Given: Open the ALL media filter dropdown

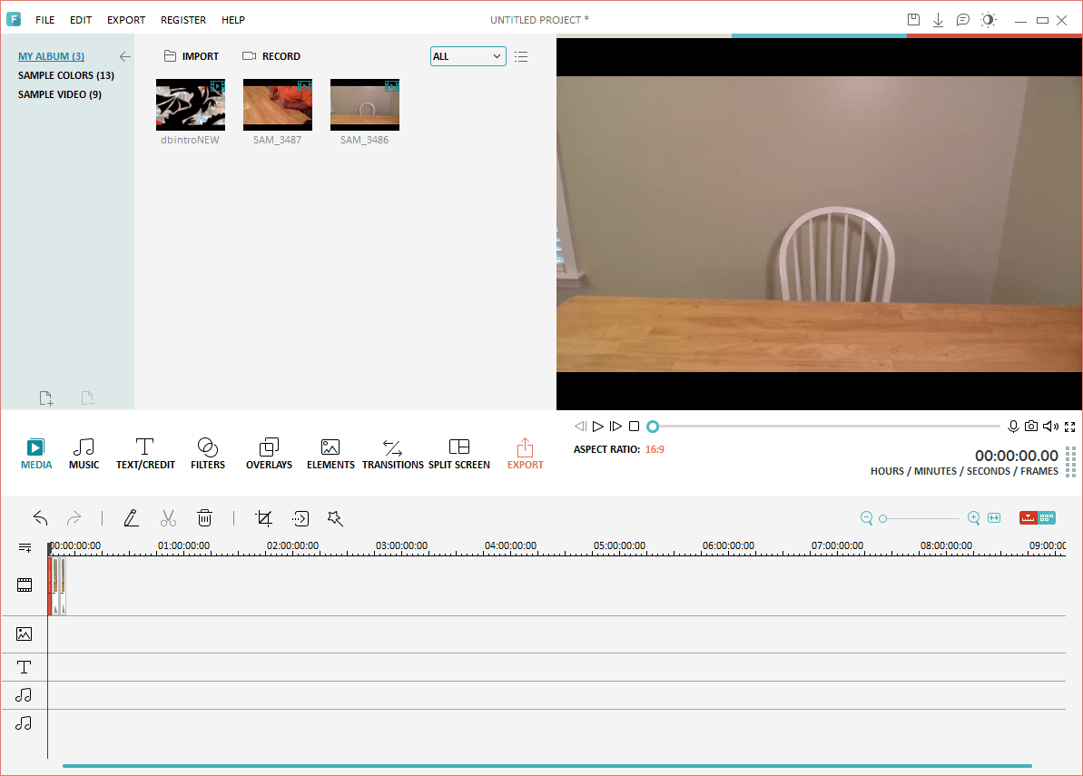Looking at the screenshot, I should point(468,56).
